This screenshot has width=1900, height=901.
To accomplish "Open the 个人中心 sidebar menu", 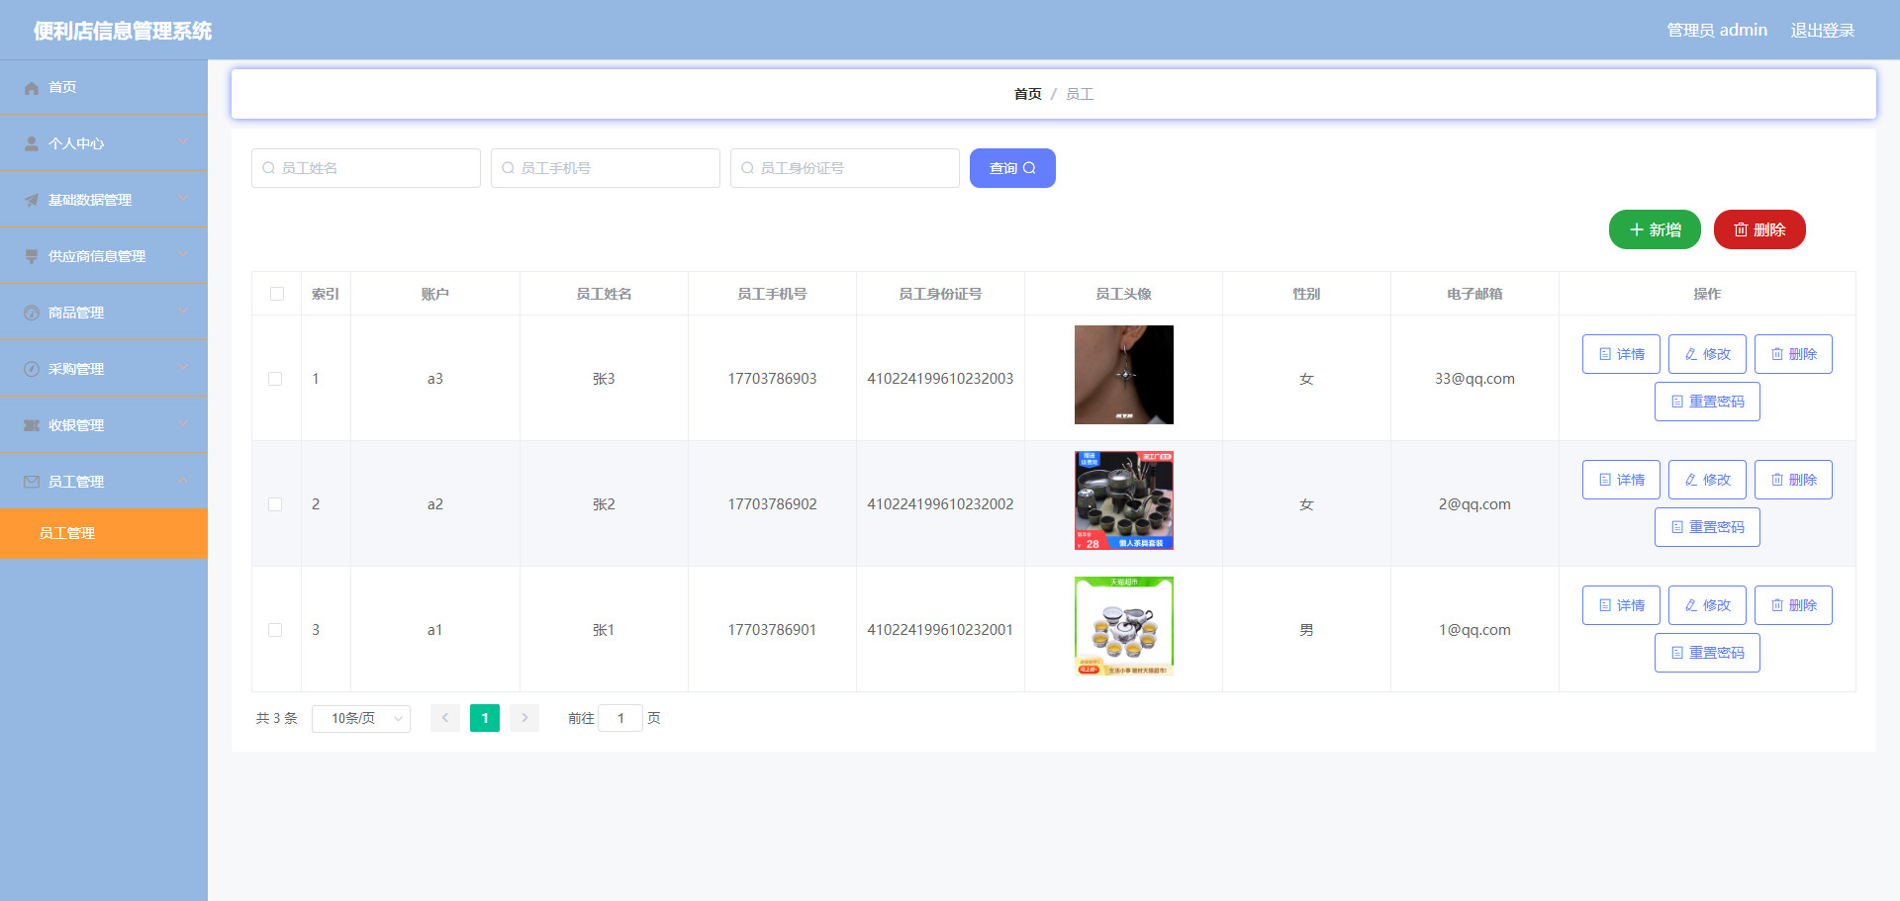I will tap(104, 143).
